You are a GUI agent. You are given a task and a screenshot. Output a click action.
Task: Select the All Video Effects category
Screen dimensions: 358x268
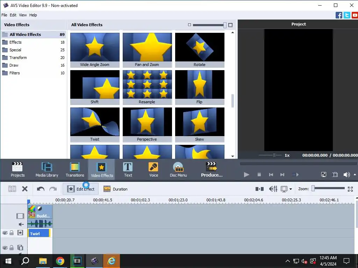pyautogui.click(x=34, y=35)
